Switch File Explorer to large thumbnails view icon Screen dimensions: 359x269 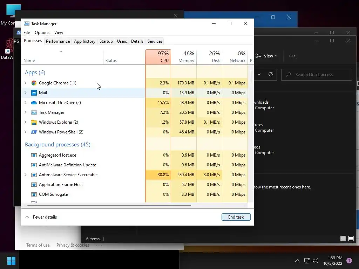click(x=351, y=239)
